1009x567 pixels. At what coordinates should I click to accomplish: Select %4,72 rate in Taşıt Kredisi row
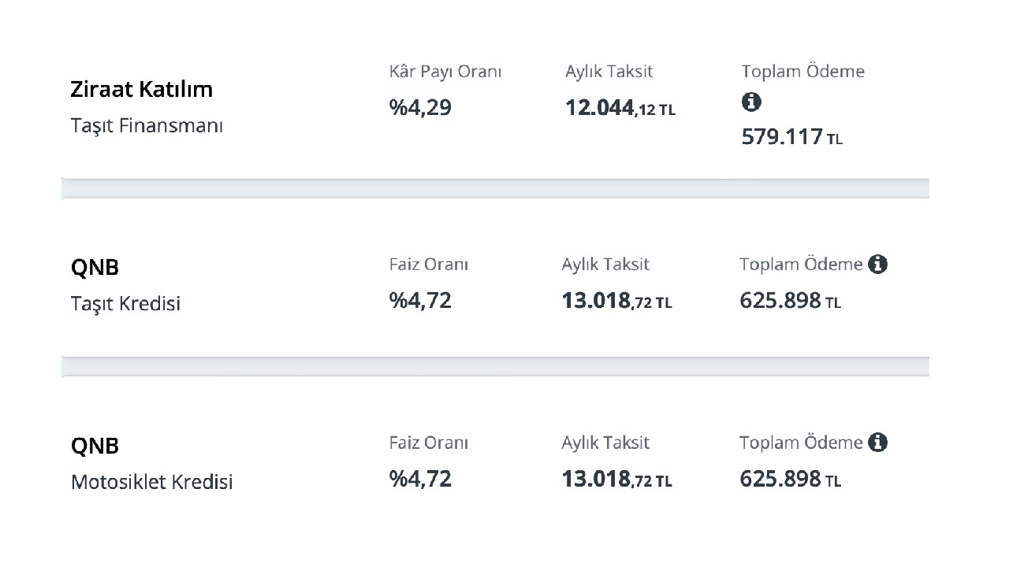(x=420, y=300)
